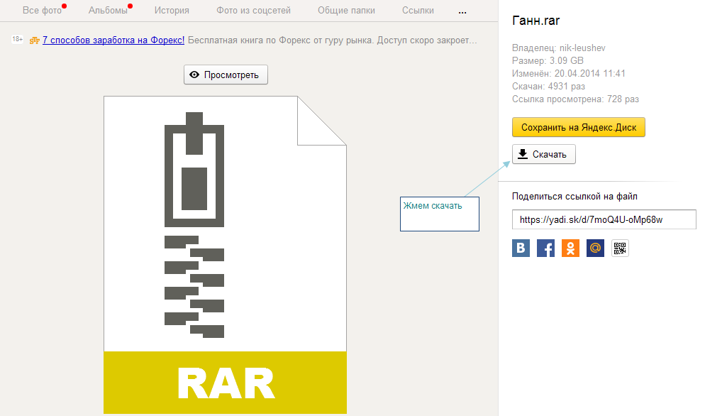Click the Ганн.rar file name heading
Image resolution: width=705 pixels, height=416 pixels.
536,21
